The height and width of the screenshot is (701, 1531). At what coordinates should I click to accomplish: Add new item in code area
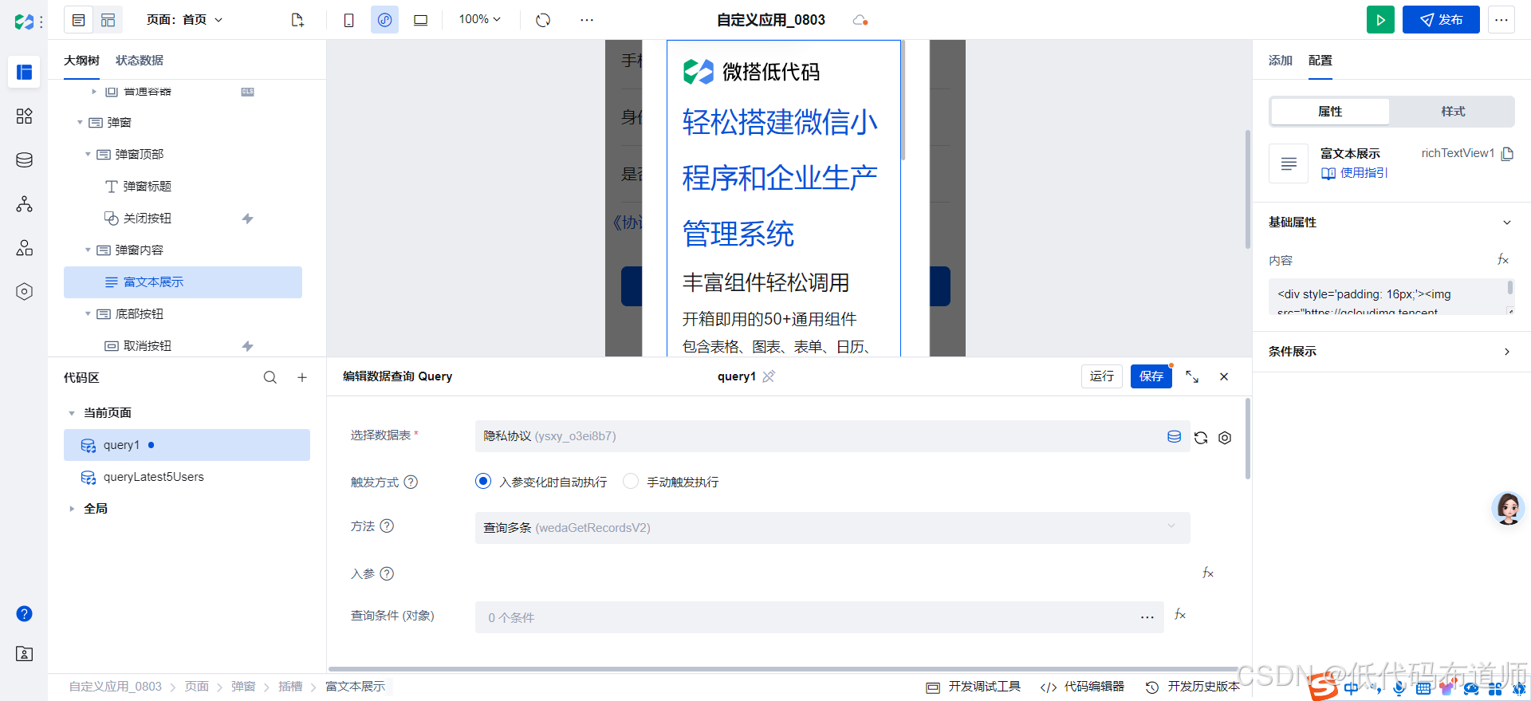click(x=302, y=377)
